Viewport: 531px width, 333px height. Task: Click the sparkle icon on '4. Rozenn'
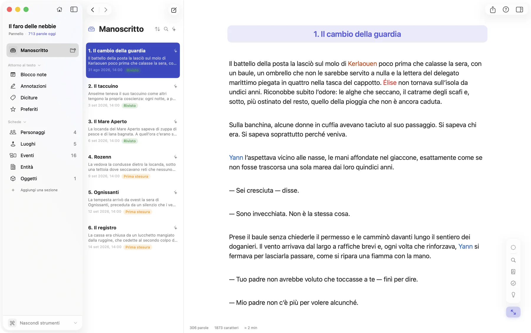[176, 157]
